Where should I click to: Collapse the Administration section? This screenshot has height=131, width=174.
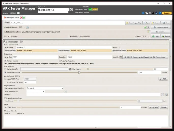(x=5, y=42)
